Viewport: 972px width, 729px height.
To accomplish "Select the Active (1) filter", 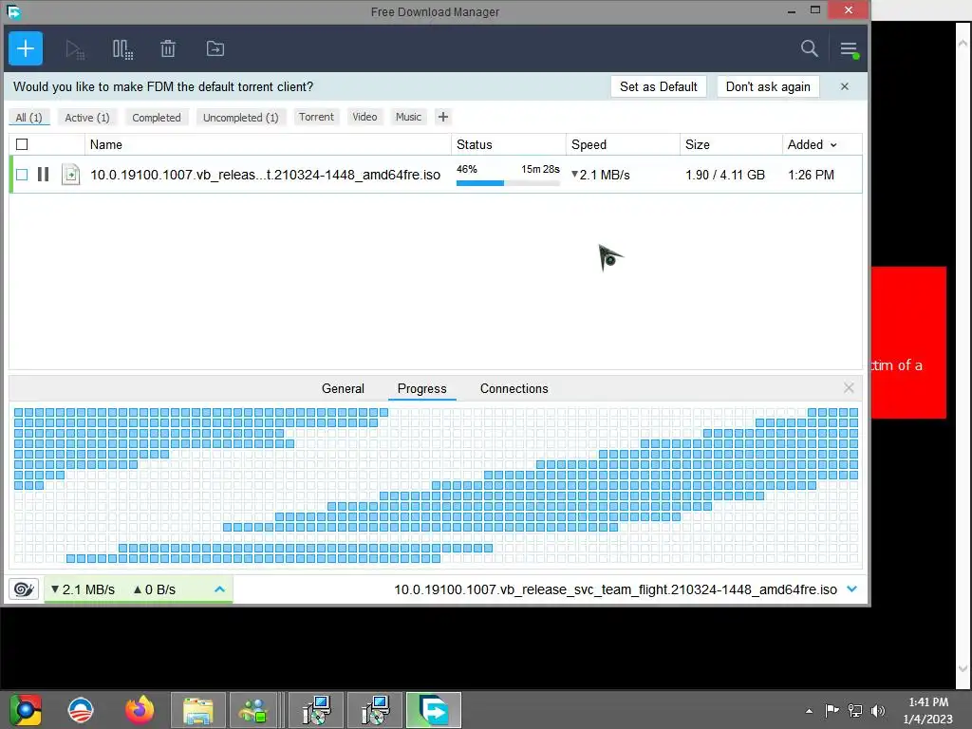I will tap(86, 117).
